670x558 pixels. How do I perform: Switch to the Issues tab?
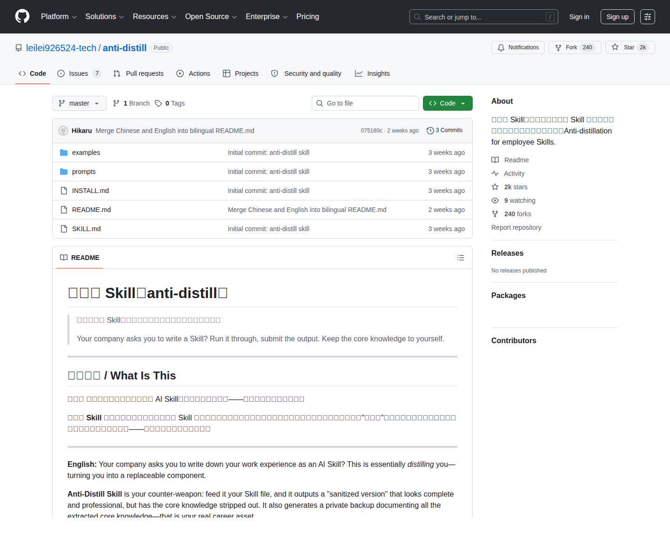point(79,73)
